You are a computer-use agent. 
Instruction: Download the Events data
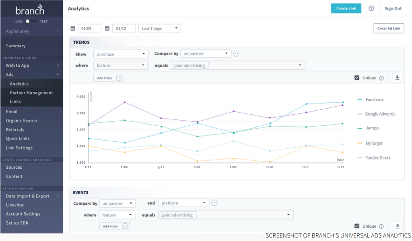tap(398, 226)
